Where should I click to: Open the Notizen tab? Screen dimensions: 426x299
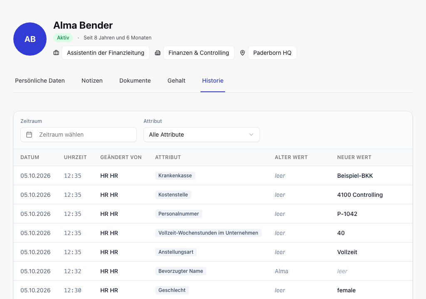pyautogui.click(x=92, y=81)
